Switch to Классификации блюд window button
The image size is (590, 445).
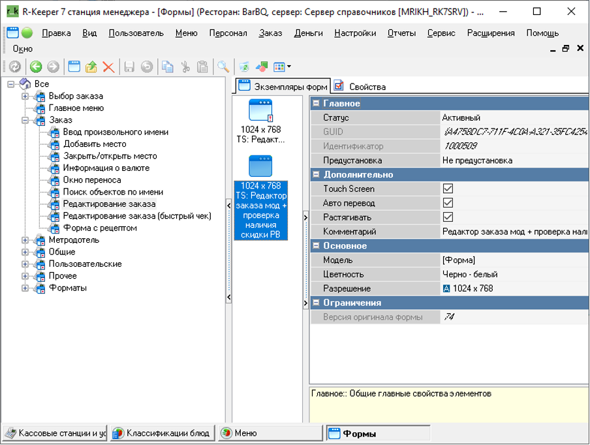point(163,433)
